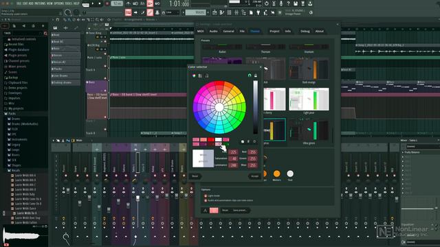Open help via the question mark icon
This screenshot has height=247, width=440.
288,3
